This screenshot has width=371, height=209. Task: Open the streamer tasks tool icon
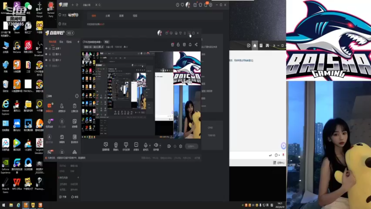[75, 107]
